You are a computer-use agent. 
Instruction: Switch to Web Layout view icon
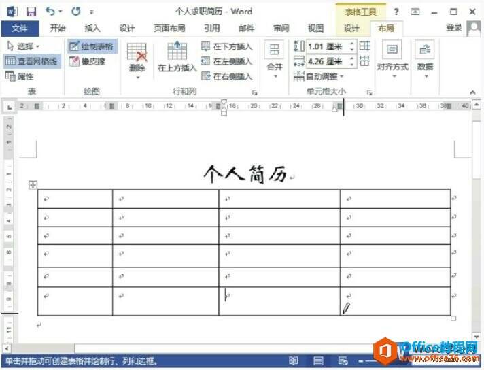pos(343,361)
